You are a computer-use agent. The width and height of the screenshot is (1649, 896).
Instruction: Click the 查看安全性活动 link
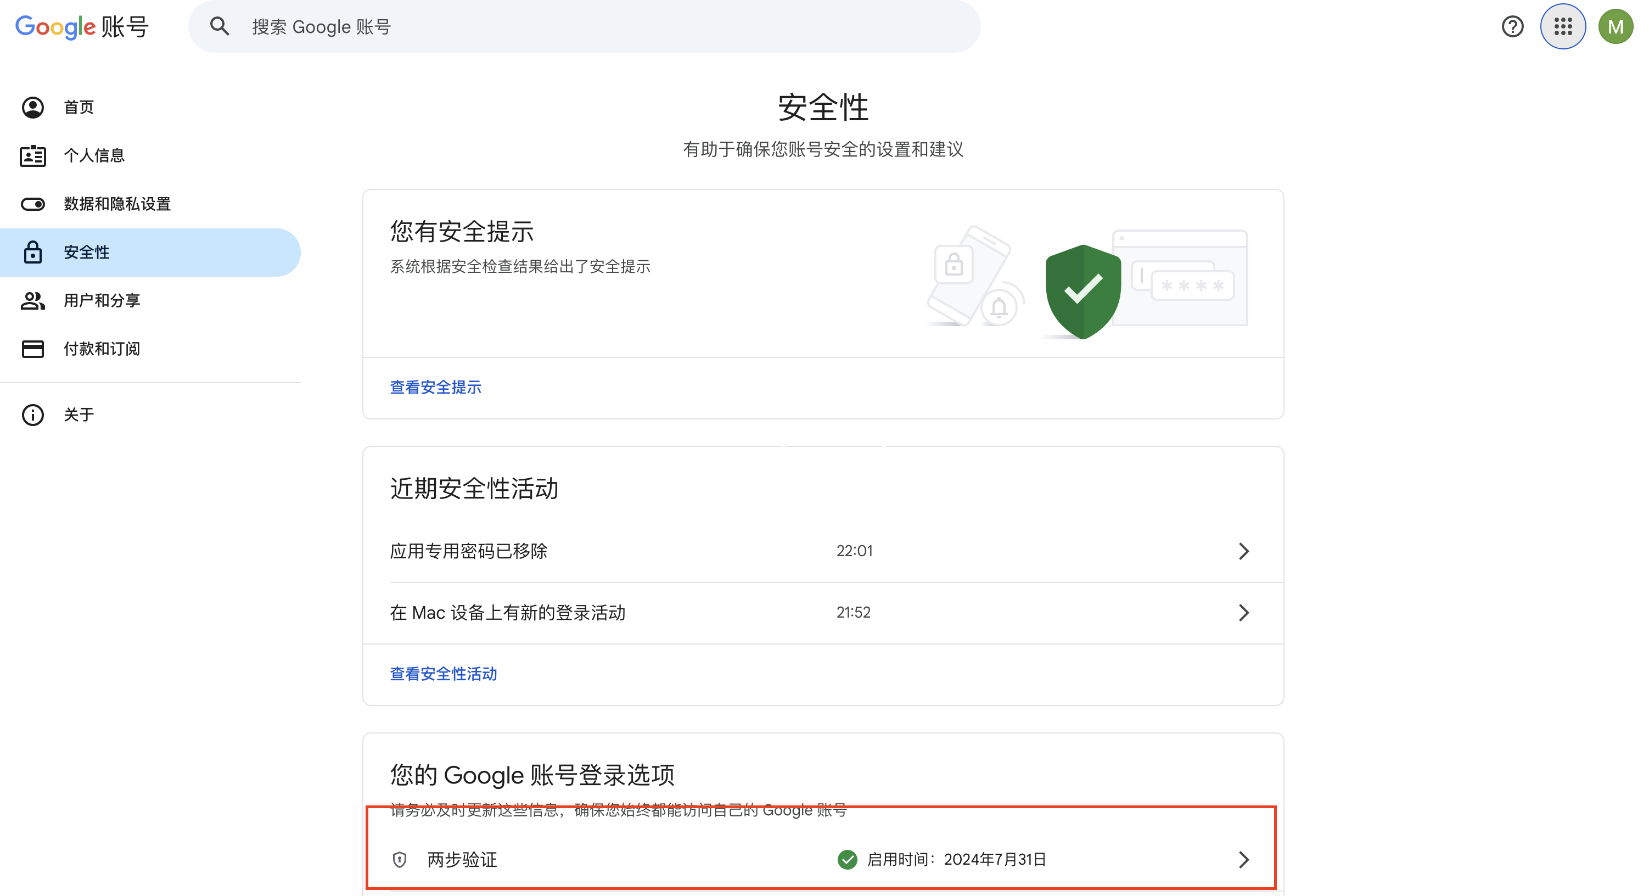click(x=443, y=674)
